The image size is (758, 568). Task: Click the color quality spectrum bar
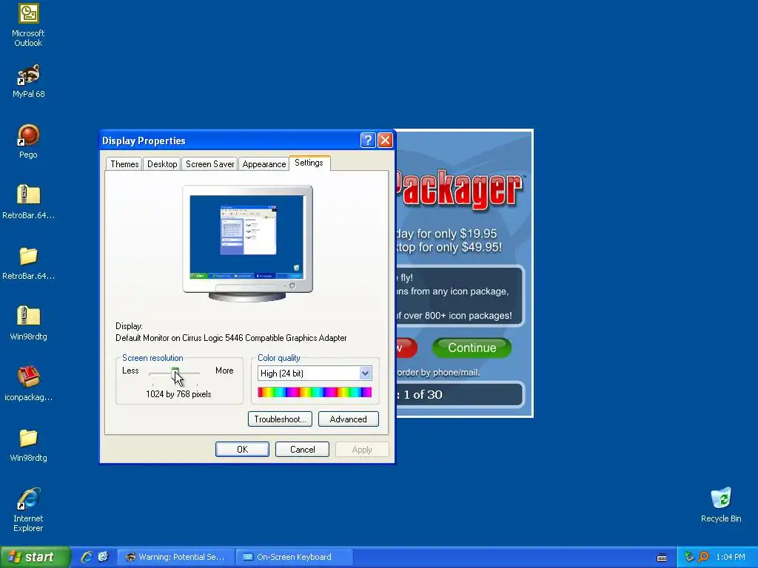tap(315, 392)
